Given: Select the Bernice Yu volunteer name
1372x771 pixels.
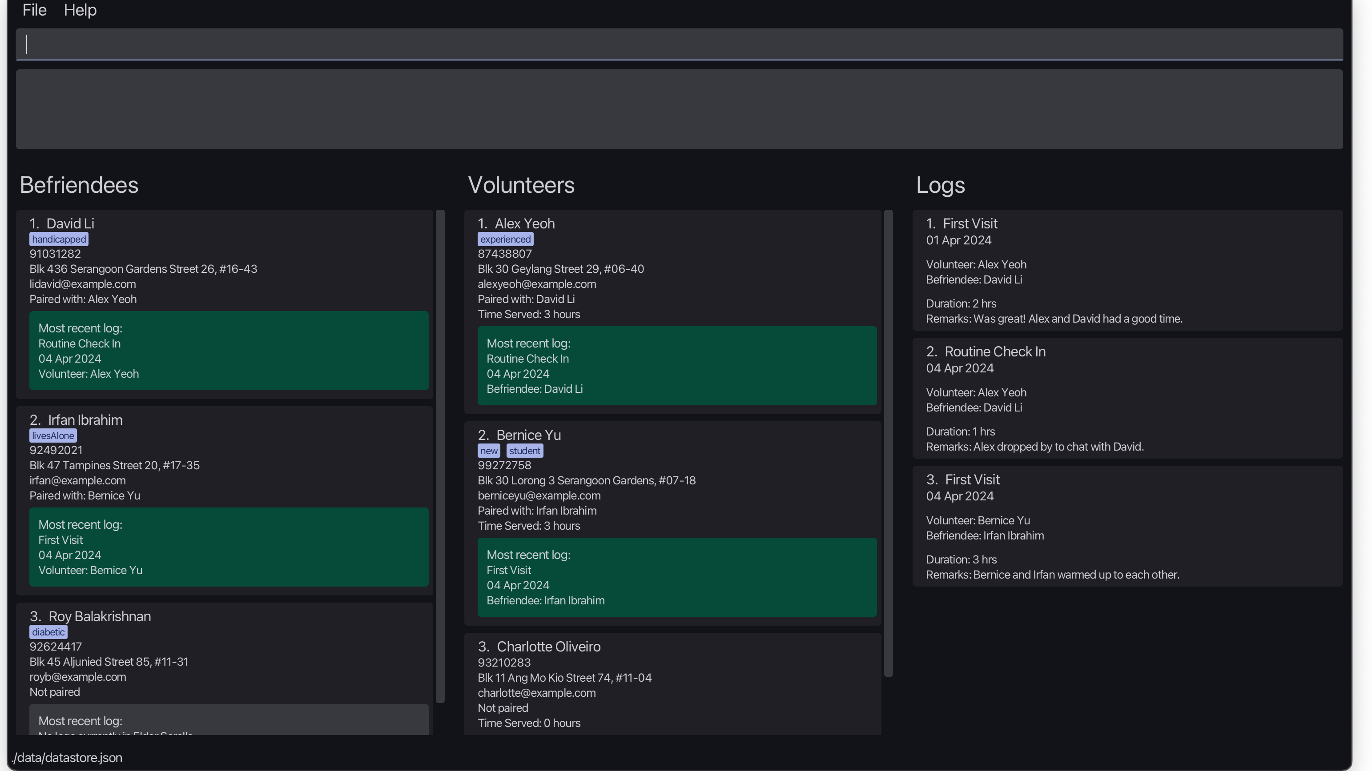Looking at the screenshot, I should pos(528,435).
